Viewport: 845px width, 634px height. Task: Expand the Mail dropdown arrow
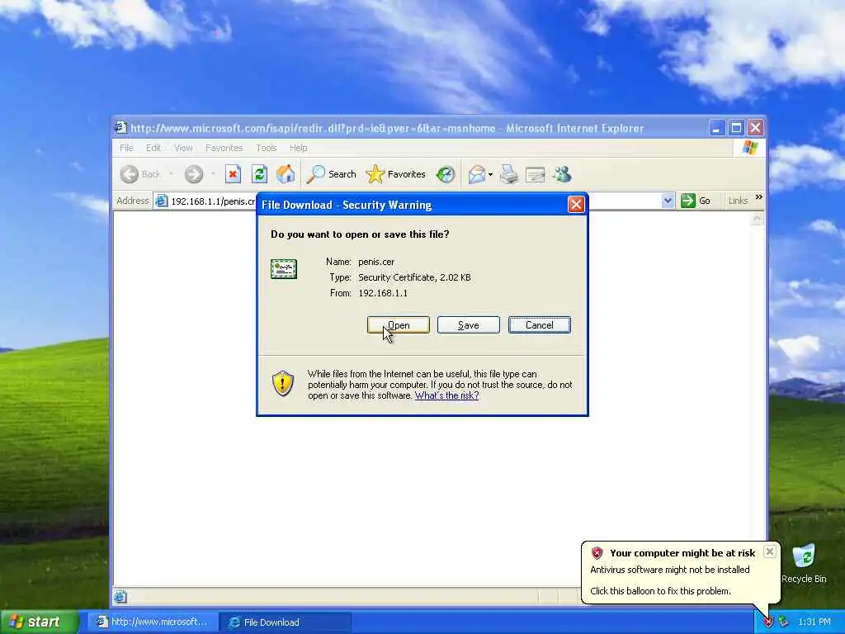pyautogui.click(x=490, y=174)
